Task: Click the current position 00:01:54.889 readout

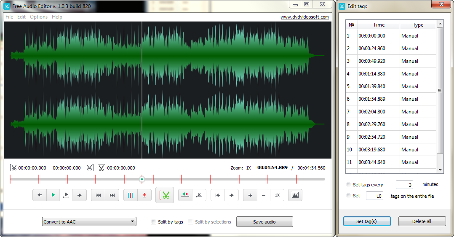Action: coord(272,167)
